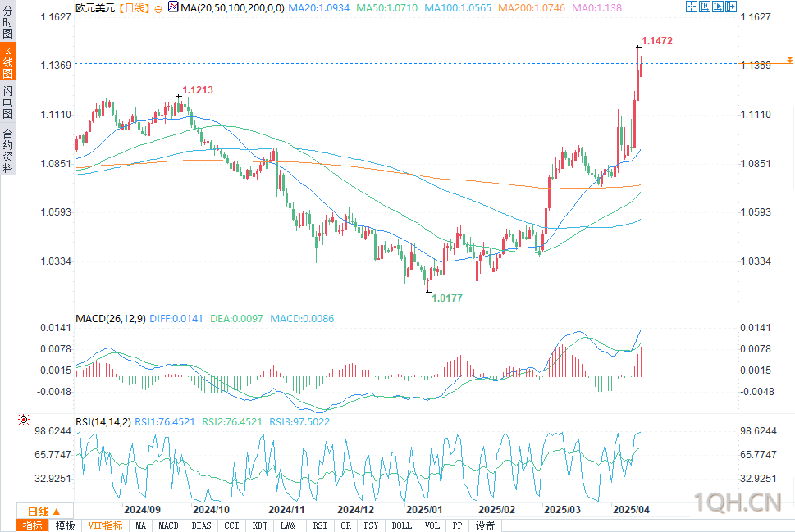The height and width of the screenshot is (532, 795).
Task: Select the 模板 bottom tab
Action: click(x=65, y=525)
